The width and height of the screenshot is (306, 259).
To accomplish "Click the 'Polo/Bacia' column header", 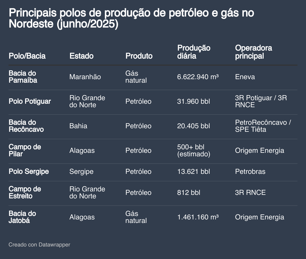I will (27, 56).
